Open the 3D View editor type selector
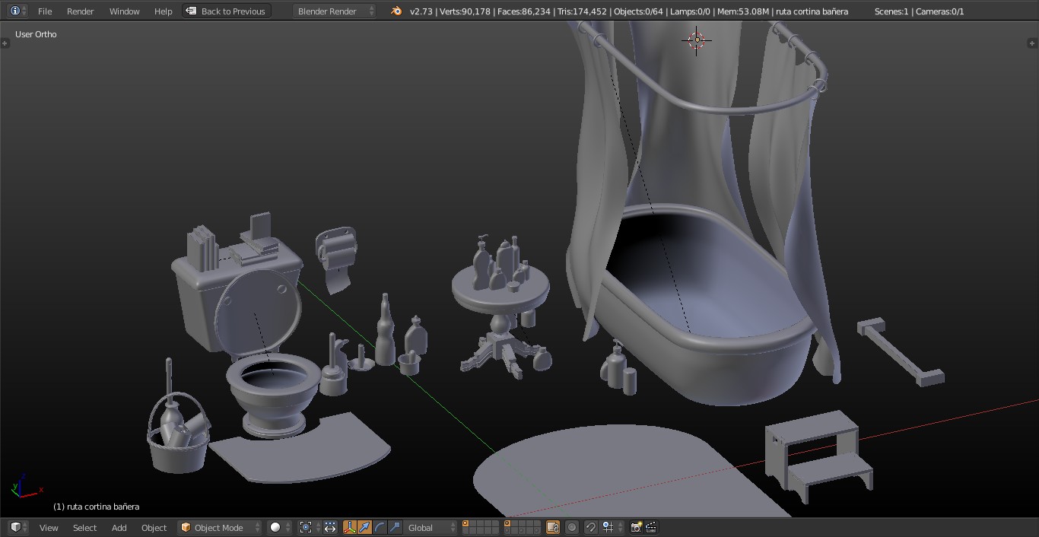 [17, 527]
